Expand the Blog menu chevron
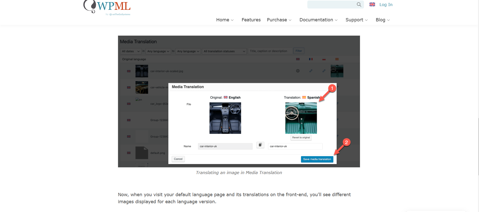Image resolution: width=479 pixels, height=212 pixels. (x=388, y=20)
